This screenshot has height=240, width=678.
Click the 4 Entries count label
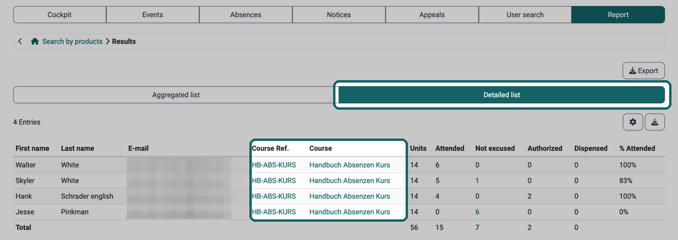[27, 122]
